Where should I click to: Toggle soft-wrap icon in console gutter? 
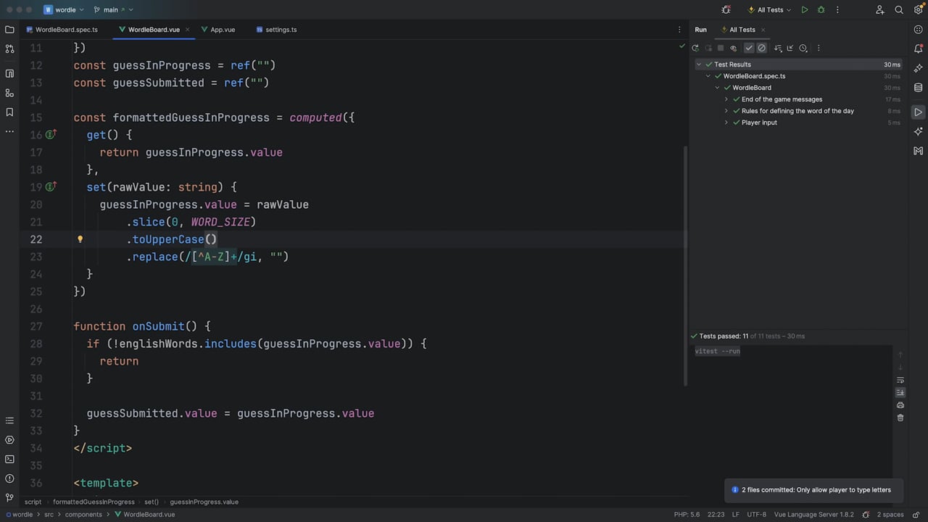900,380
